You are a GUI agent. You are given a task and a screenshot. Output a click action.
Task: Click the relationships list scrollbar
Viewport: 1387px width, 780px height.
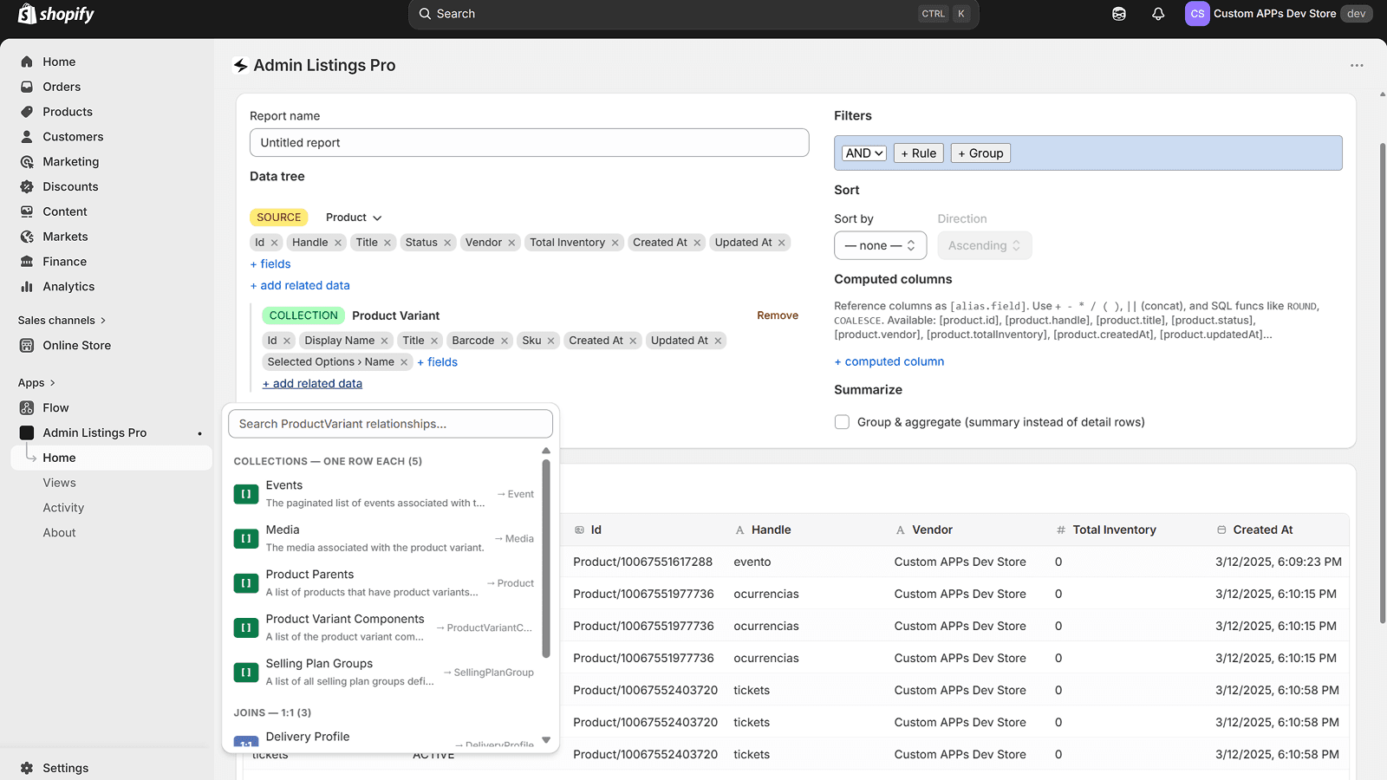[x=546, y=558]
